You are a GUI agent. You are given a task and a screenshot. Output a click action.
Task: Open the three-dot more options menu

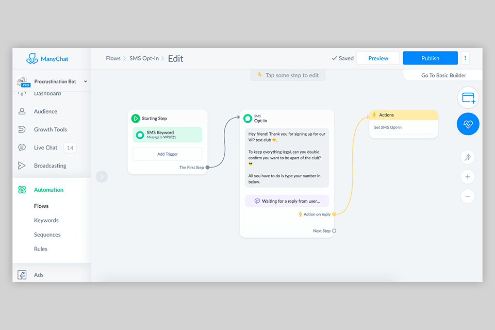tap(465, 58)
